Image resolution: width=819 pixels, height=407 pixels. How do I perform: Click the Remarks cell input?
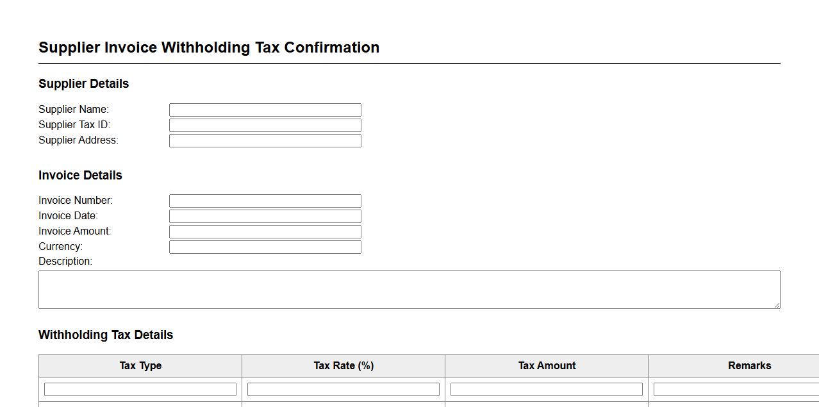[x=736, y=389]
